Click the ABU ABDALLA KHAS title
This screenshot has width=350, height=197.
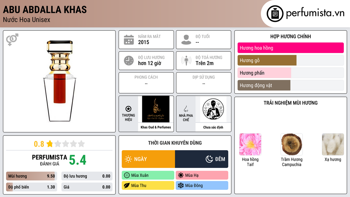pos(45,10)
